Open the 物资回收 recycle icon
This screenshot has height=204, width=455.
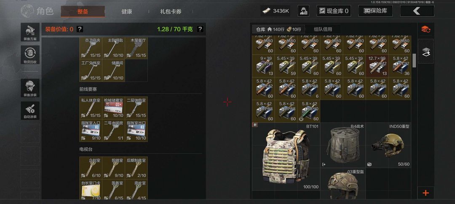click(30, 55)
